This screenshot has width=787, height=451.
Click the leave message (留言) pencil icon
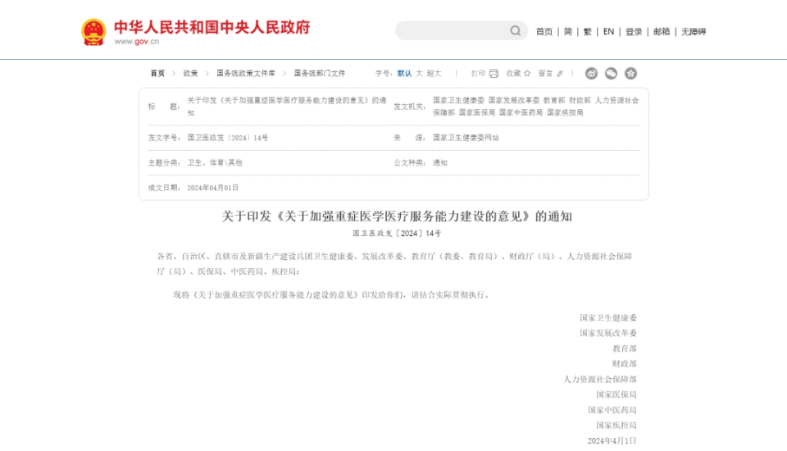click(x=560, y=73)
